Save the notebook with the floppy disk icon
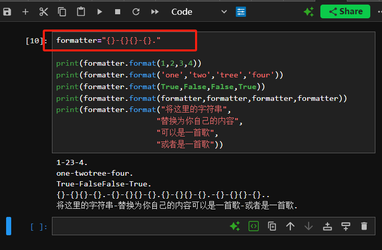This screenshot has height=250, width=382. pyautogui.click(x=7, y=11)
